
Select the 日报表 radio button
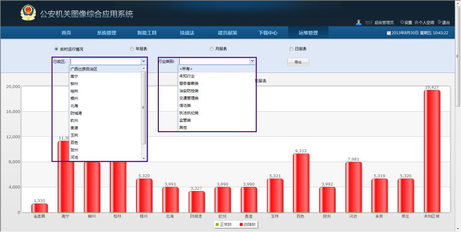(x=291, y=49)
